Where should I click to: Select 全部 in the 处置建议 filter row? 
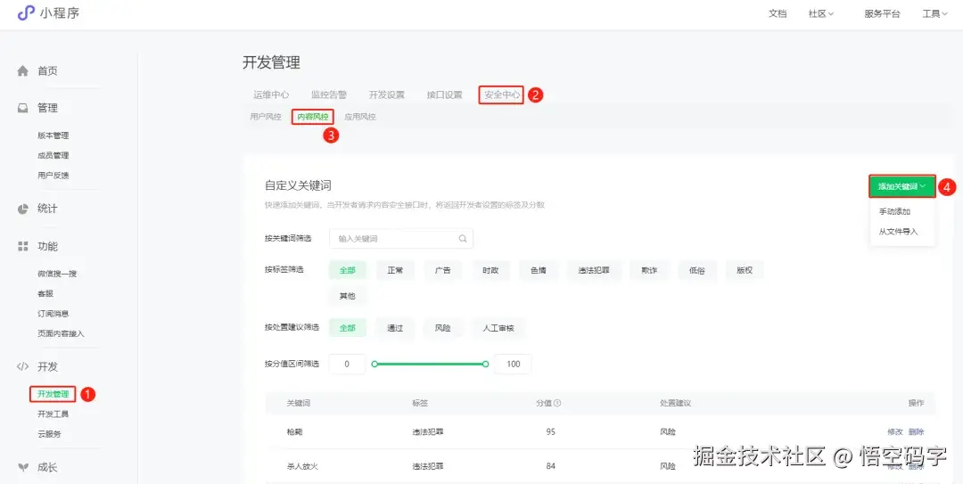[348, 328]
